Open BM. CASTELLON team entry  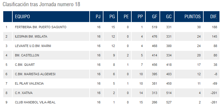pos(27,55)
